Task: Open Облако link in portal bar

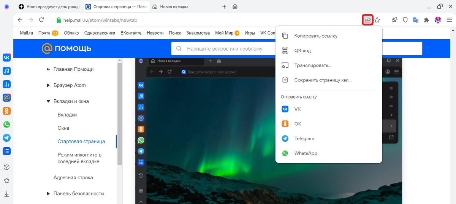Action: point(71,33)
